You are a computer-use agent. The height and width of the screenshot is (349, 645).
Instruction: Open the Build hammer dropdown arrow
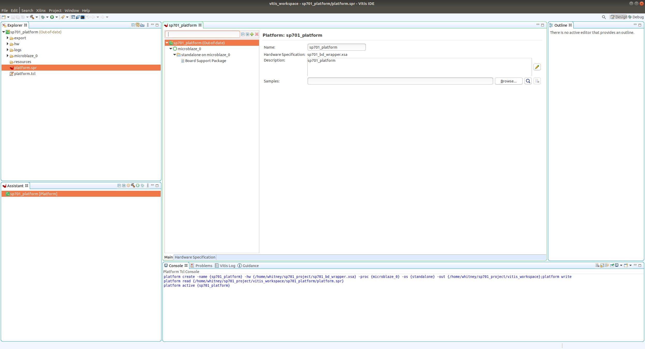[x=37, y=17]
